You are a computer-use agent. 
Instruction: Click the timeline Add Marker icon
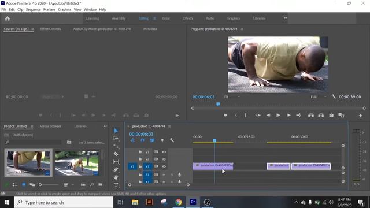click(162, 140)
